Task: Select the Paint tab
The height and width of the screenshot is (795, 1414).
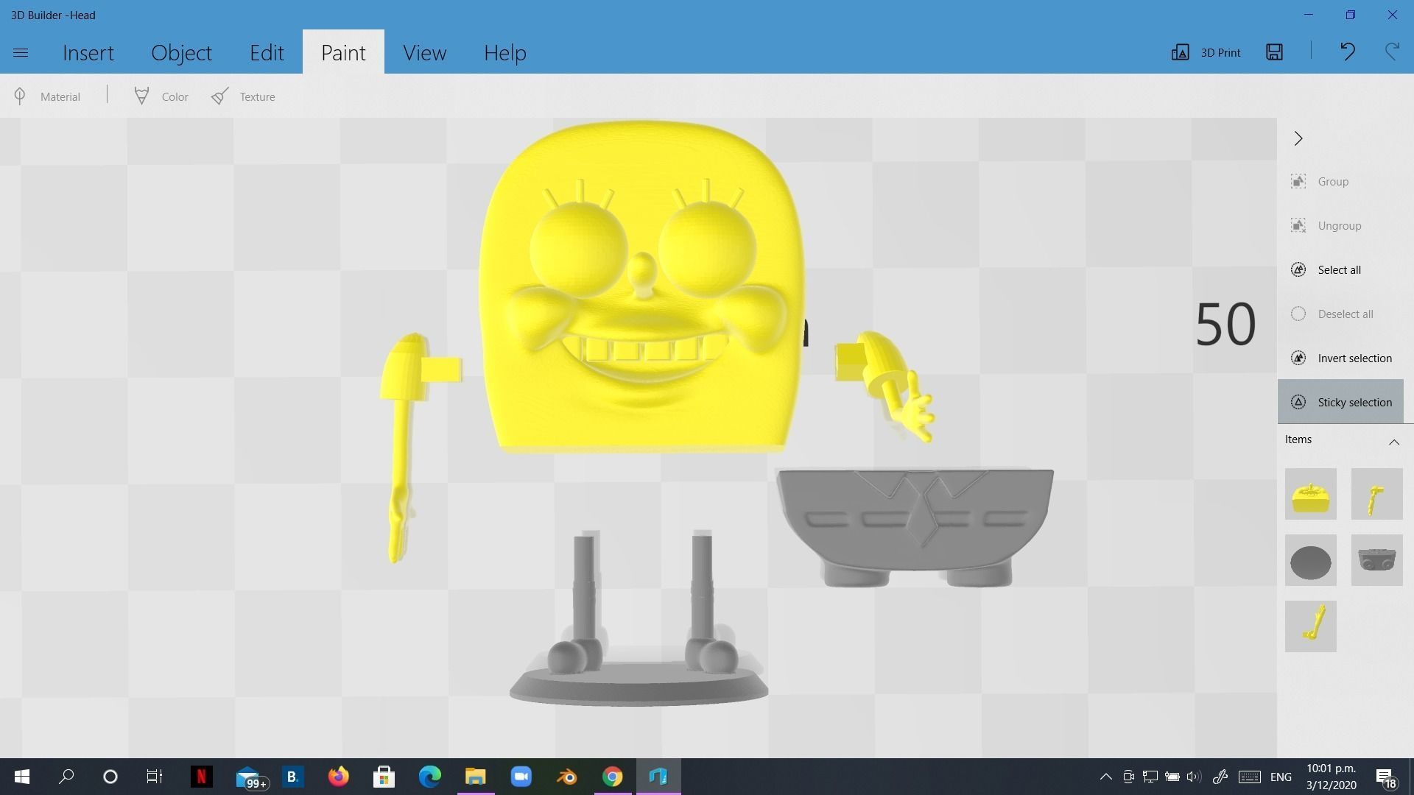Action: pos(343,52)
